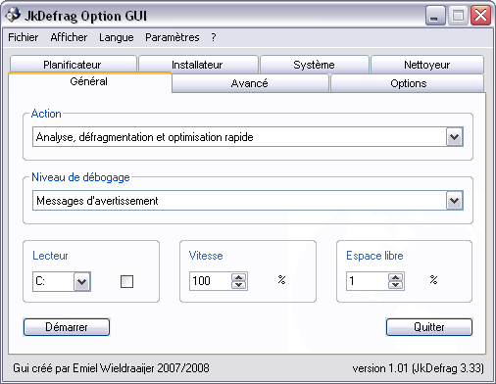
Task: Click the Lecteur group label
Action: click(x=50, y=256)
